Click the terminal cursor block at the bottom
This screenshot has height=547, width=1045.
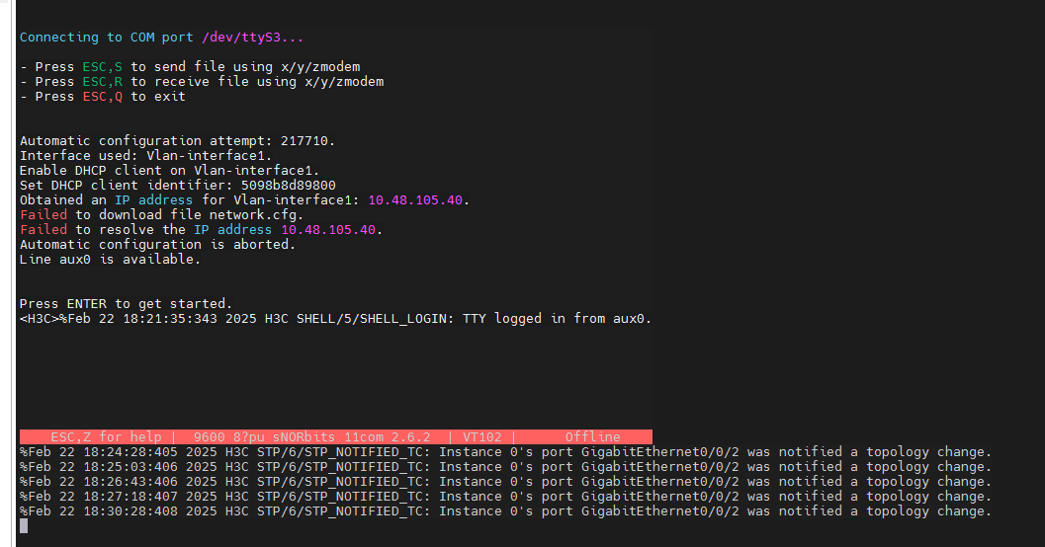point(24,525)
